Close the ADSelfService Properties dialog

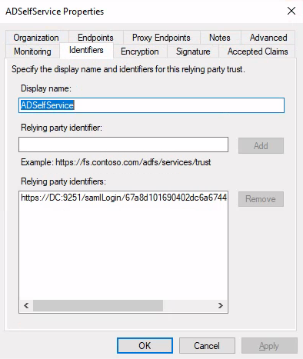point(291,11)
